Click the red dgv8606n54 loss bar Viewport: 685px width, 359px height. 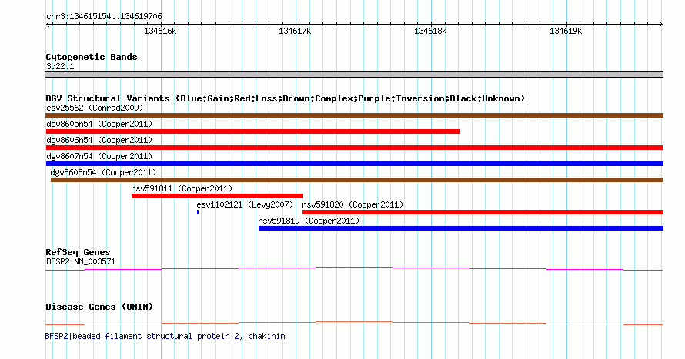354,148
